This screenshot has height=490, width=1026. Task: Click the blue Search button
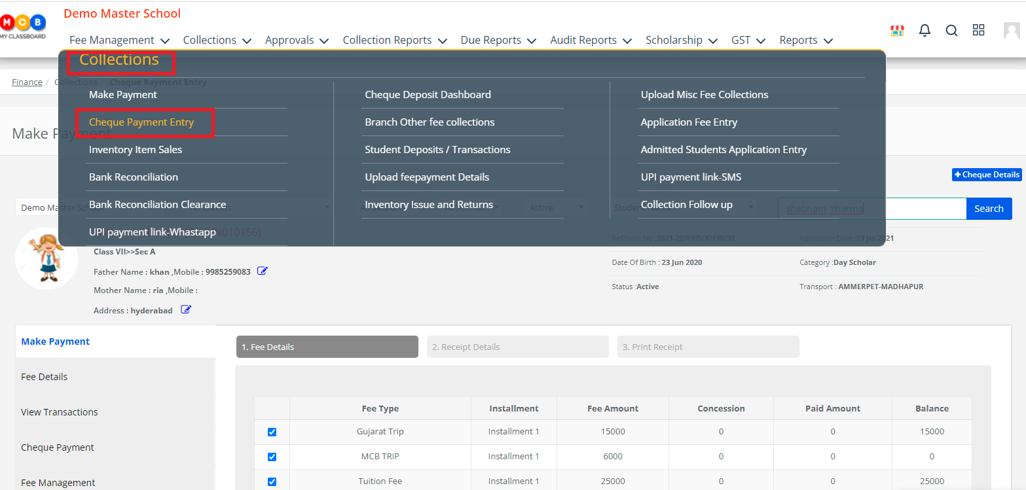[x=989, y=209]
